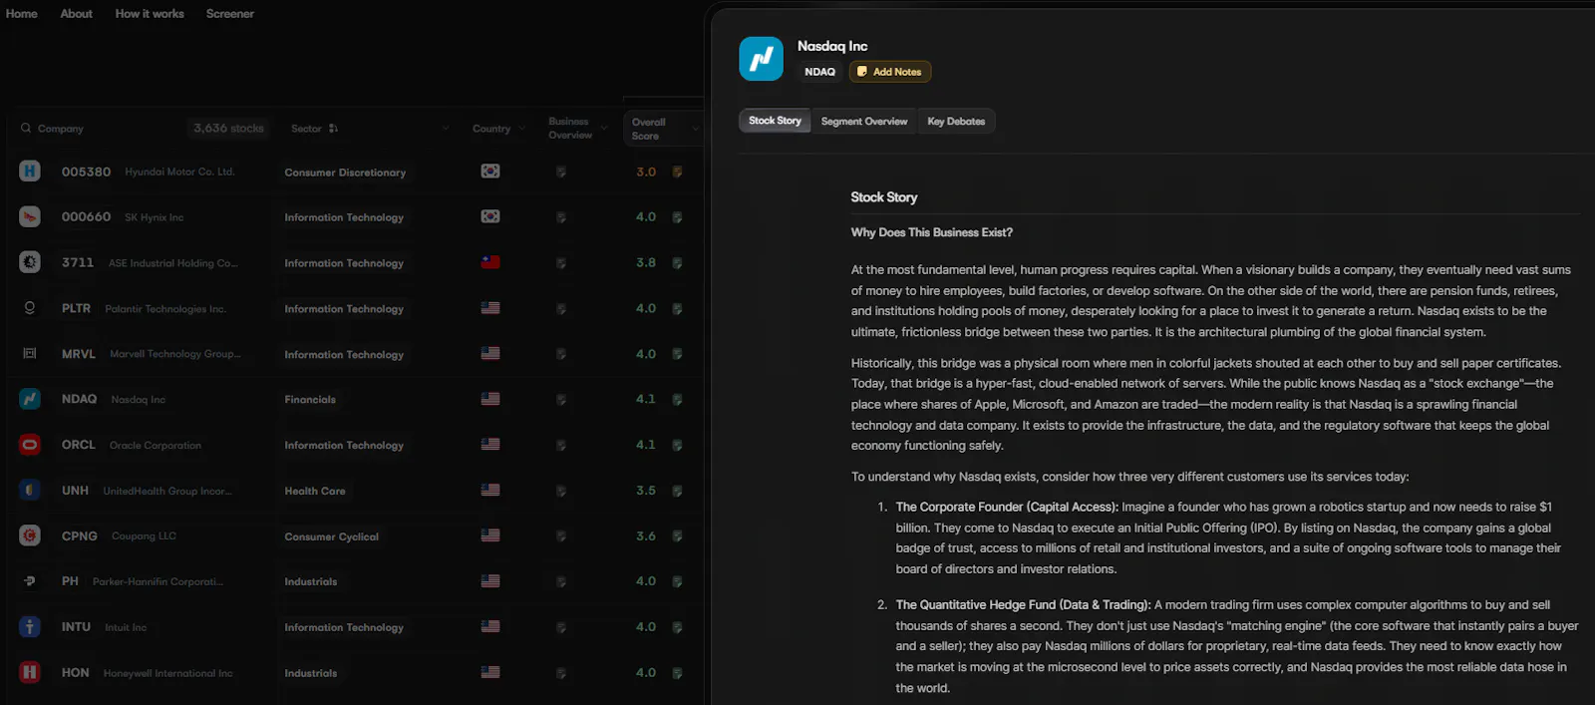
Task: Click Honeywell International Inc name
Action: coord(167,673)
